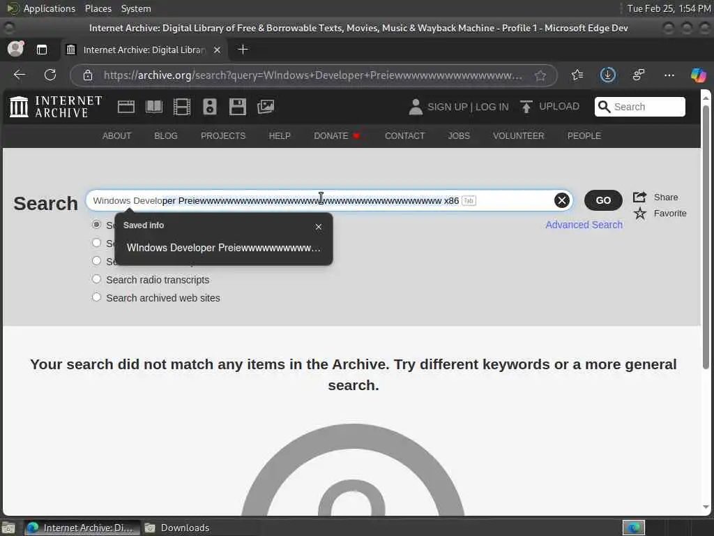Click the Upload arrow icon
The height and width of the screenshot is (536, 714).
click(x=526, y=107)
